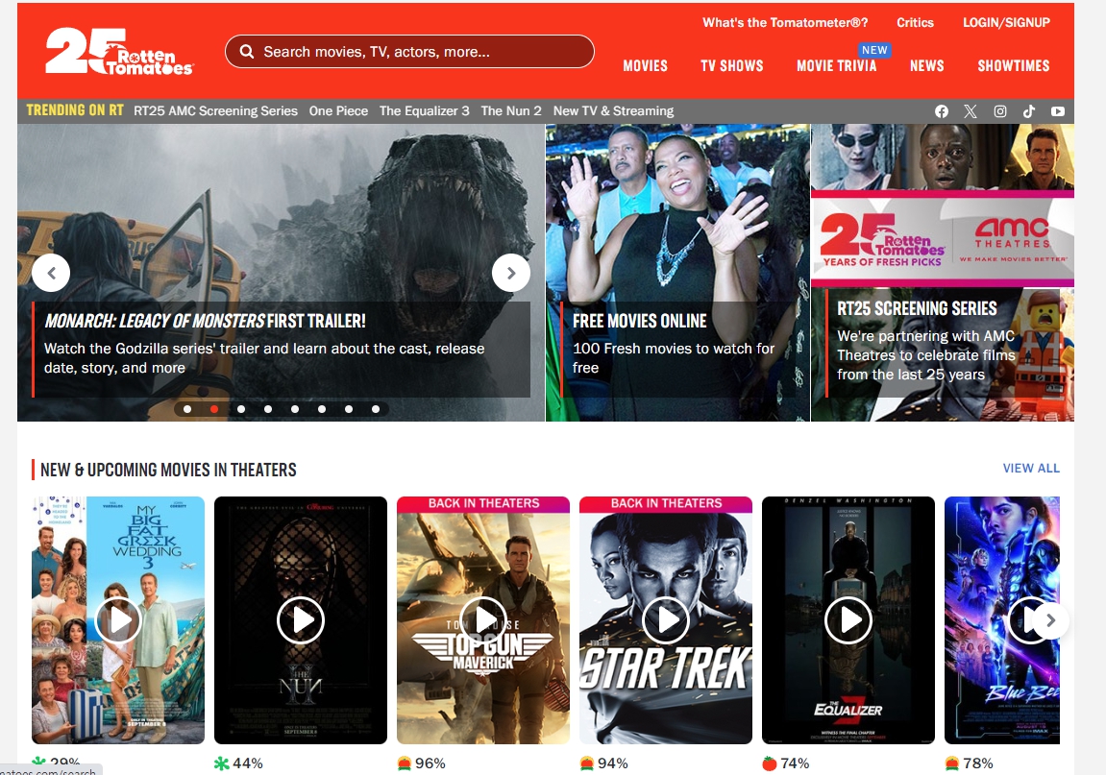Image resolution: width=1106 pixels, height=775 pixels.
Task: Go to previous hero carousel slide
Action: 51,273
